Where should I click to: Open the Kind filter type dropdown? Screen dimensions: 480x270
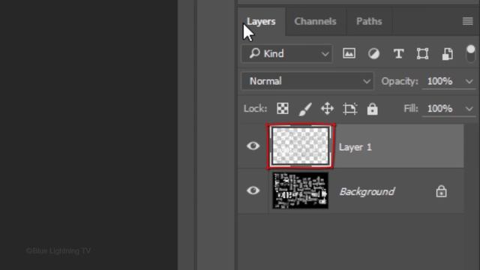286,54
